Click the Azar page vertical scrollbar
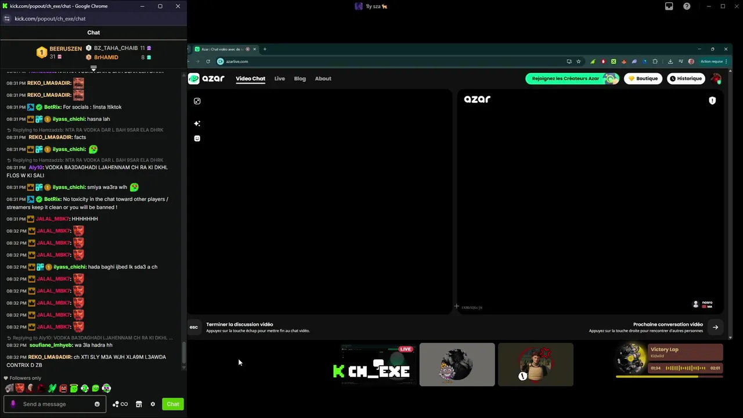 [730, 203]
